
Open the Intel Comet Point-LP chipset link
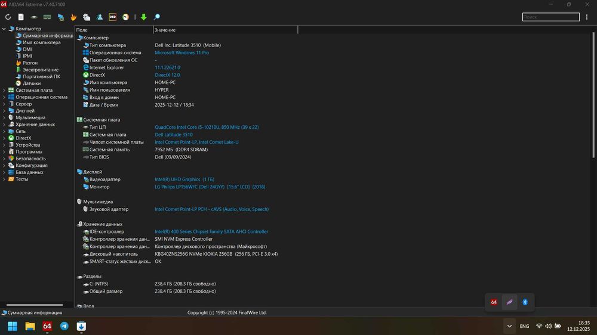[x=196, y=142]
